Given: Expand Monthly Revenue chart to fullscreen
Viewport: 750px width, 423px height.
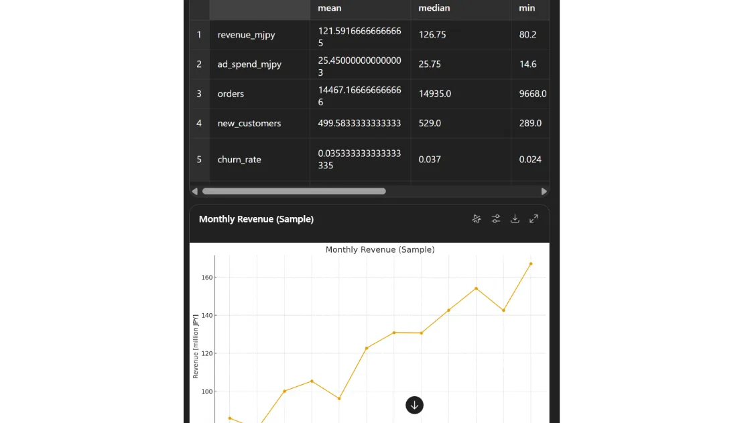Looking at the screenshot, I should (534, 219).
